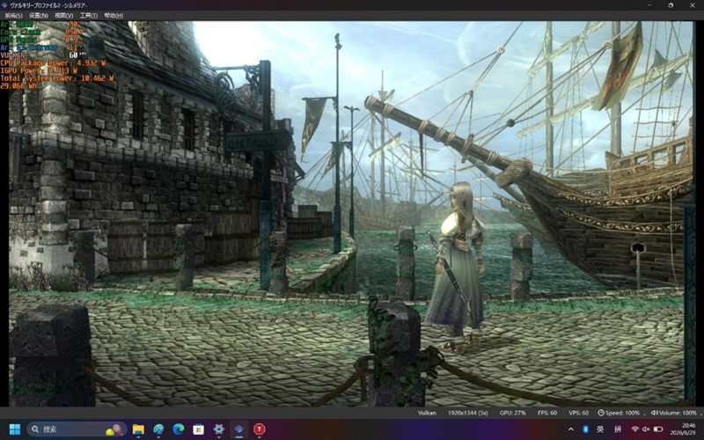The image size is (704, 440).
Task: Click the FPS: 60 status entry
Action: coord(546,413)
